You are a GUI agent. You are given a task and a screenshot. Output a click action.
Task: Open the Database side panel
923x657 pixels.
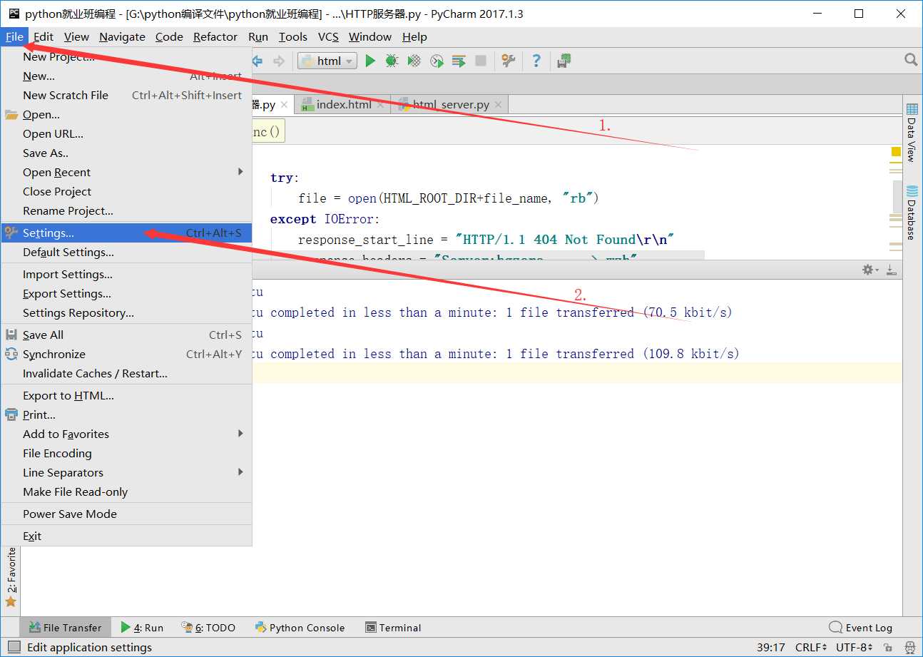click(x=912, y=213)
